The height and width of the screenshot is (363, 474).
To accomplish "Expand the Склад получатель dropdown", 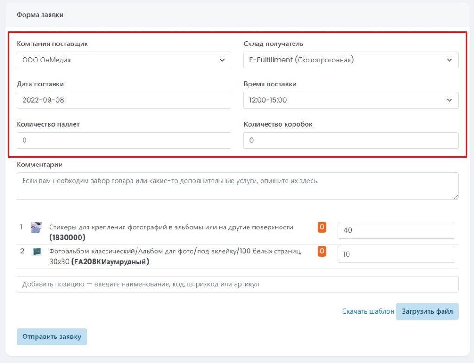I will tap(351, 60).
